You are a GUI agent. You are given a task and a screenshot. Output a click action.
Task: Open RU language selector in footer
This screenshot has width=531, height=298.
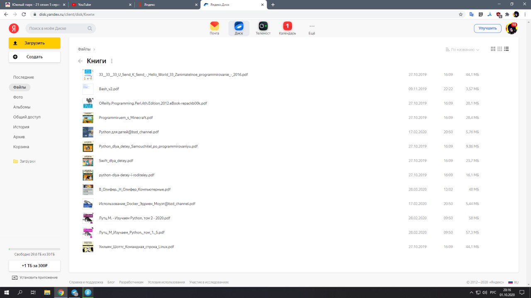[514, 282]
